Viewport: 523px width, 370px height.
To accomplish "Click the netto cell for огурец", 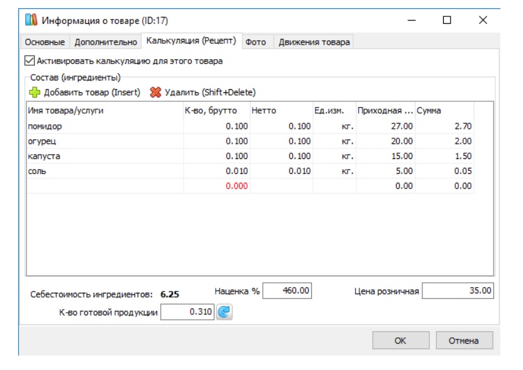I will click(x=281, y=141).
